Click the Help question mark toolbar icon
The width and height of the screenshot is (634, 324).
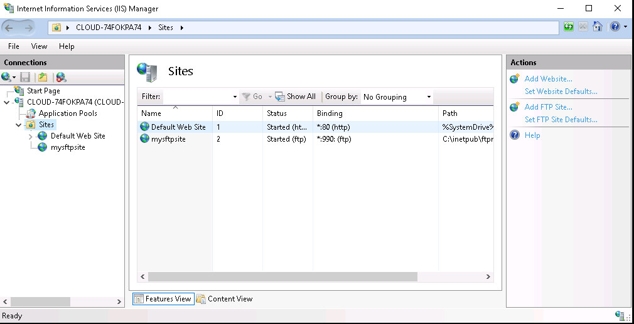click(x=615, y=27)
